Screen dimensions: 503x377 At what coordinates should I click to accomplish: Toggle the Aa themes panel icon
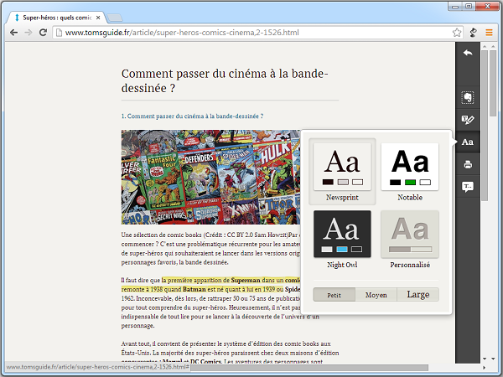point(468,142)
